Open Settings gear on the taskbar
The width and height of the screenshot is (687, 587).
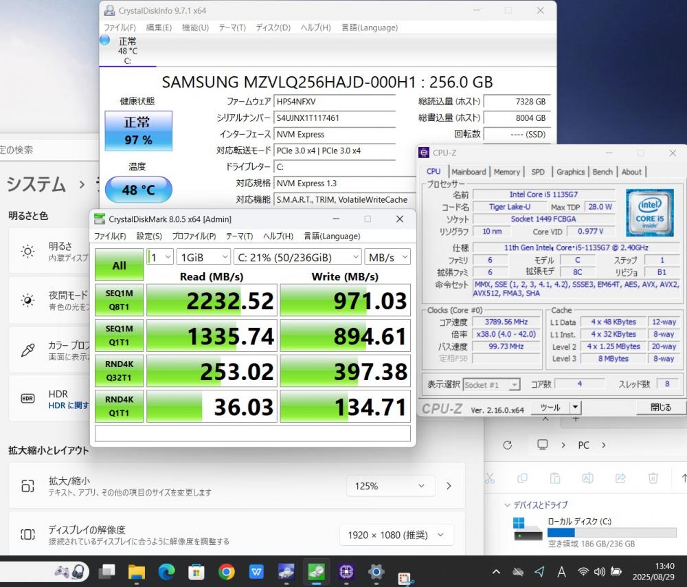[376, 572]
